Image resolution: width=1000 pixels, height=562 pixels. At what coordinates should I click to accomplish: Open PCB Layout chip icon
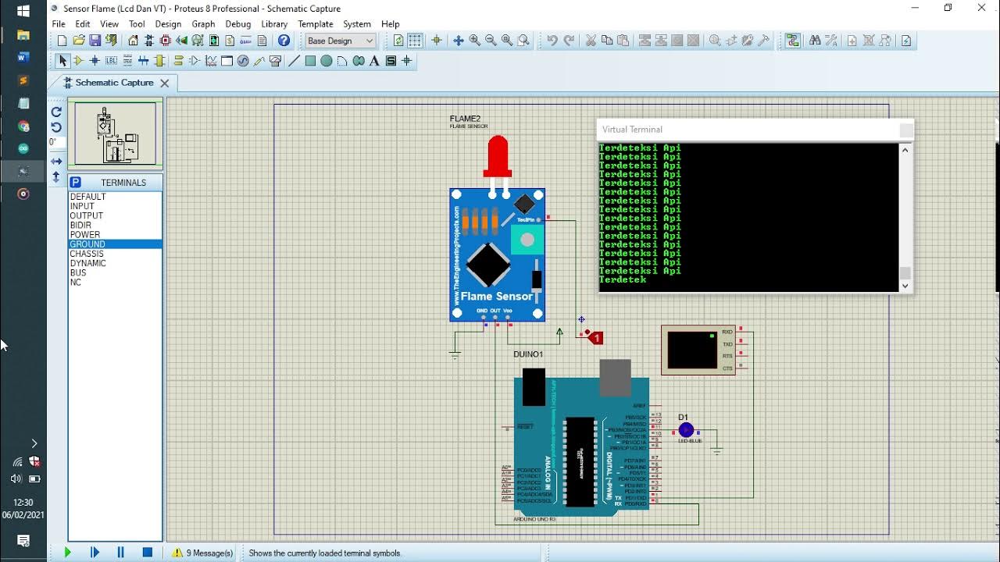pyautogui.click(x=166, y=41)
